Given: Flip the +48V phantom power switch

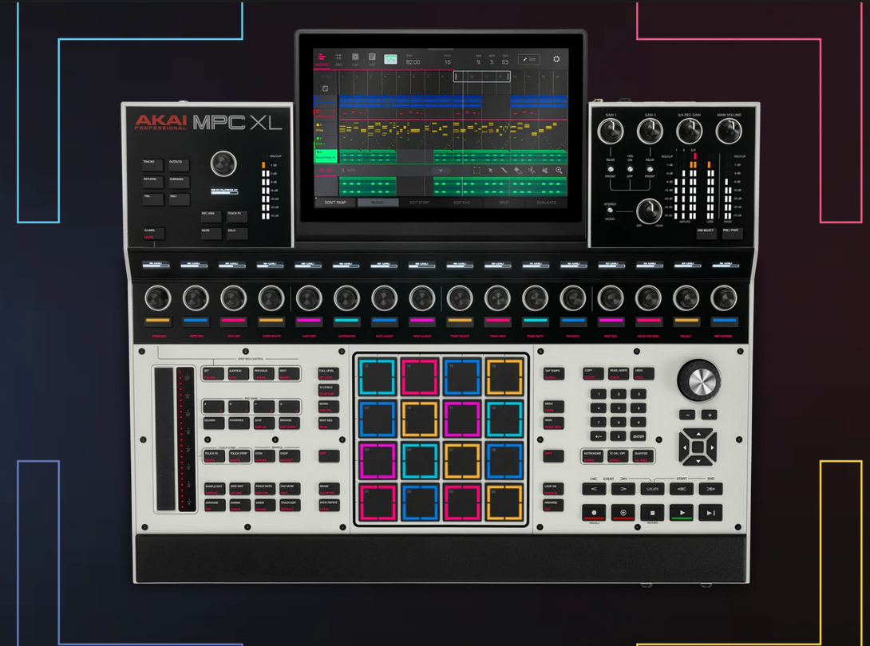Looking at the screenshot, I should pos(630,168).
